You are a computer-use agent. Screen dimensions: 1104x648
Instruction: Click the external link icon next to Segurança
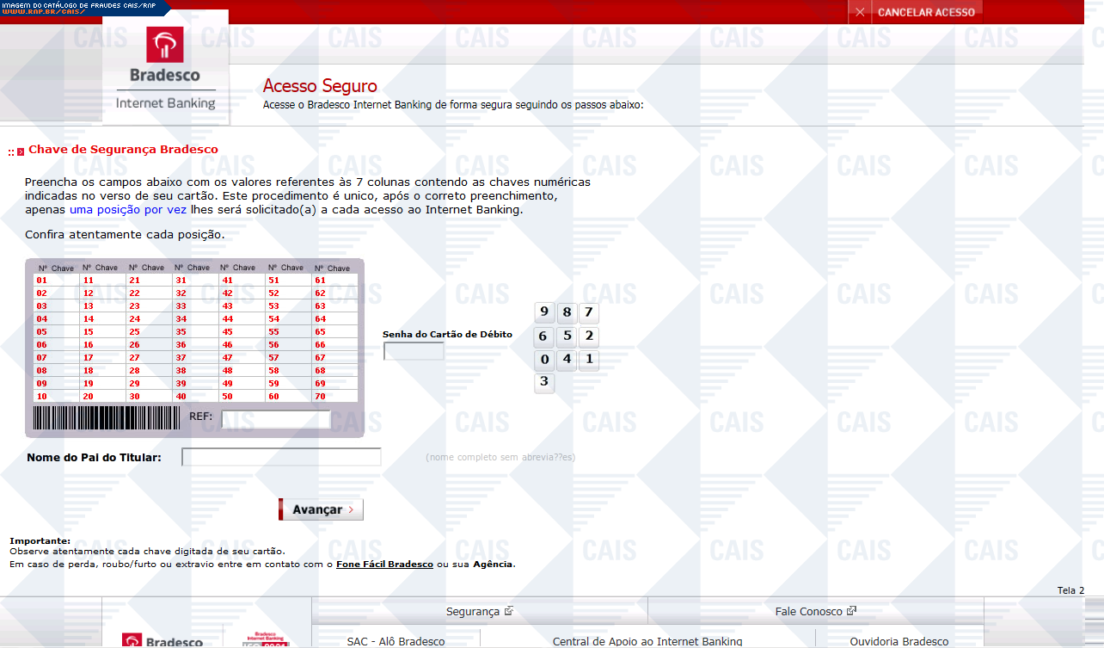(509, 611)
